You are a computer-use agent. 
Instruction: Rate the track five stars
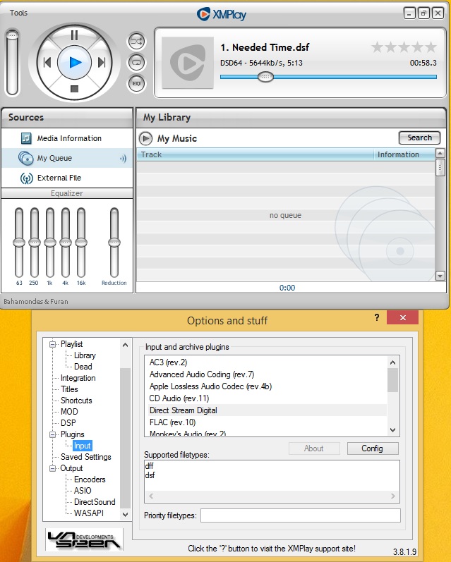coord(431,47)
